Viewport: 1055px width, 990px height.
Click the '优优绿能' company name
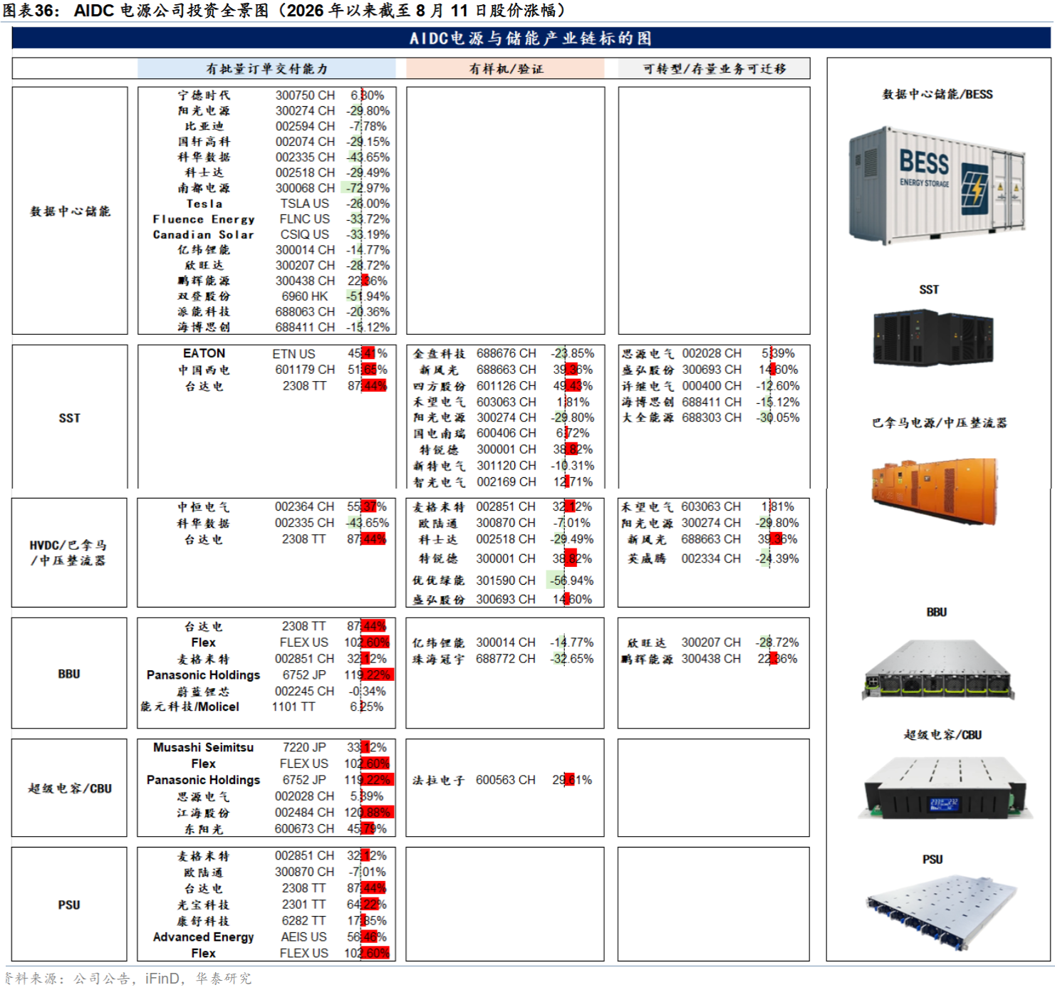[x=439, y=581]
